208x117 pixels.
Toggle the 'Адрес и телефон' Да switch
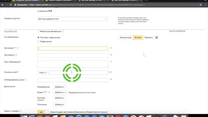pyautogui.click(x=43, y=112)
